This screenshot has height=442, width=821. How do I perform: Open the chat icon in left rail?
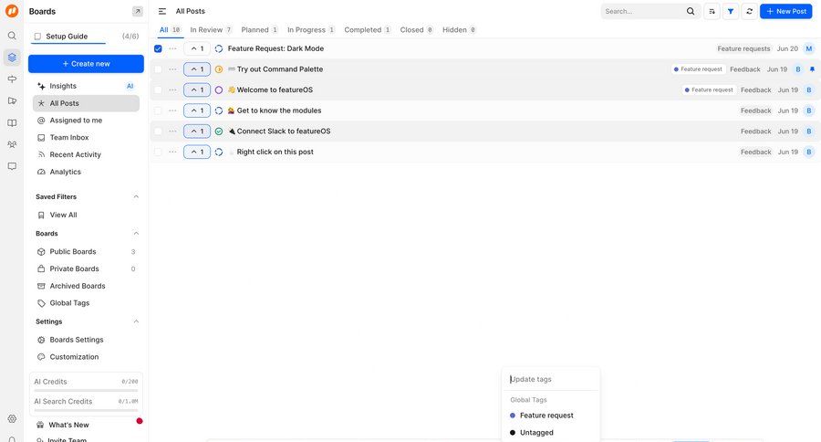click(12, 166)
